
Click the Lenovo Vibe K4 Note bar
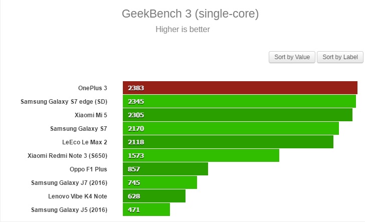pyautogui.click(x=154, y=196)
